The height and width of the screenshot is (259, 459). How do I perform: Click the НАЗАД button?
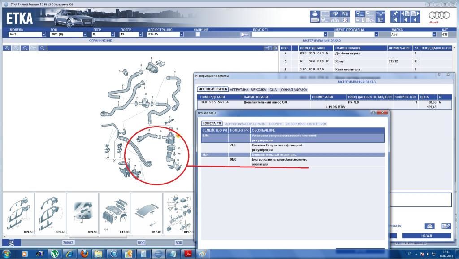coord(427,236)
